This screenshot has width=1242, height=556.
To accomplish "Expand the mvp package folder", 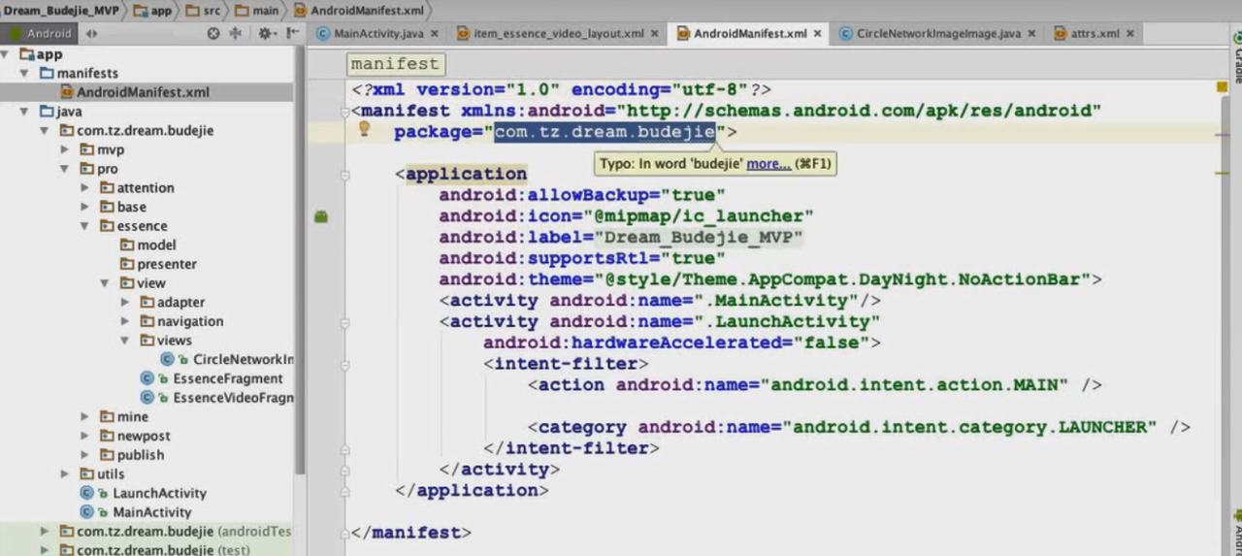I will pyautogui.click(x=65, y=149).
